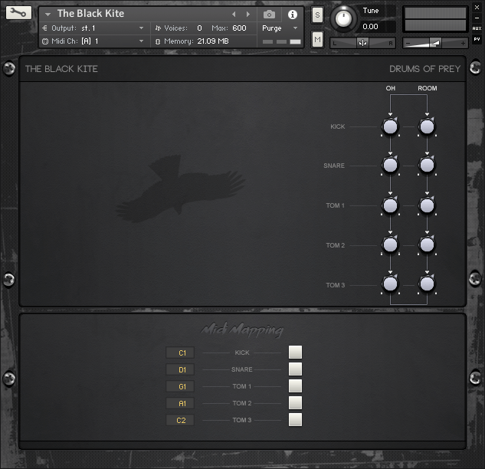
Task: Click the Max voices value 600
Action: pos(239,28)
